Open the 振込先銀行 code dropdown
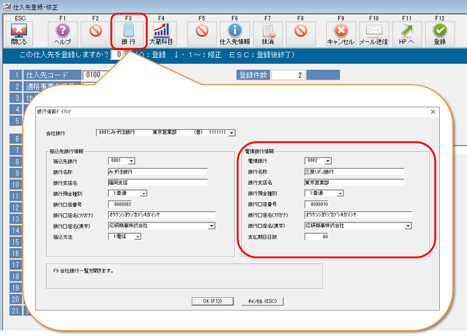Viewport: 467px width, 336px height. [x=132, y=160]
